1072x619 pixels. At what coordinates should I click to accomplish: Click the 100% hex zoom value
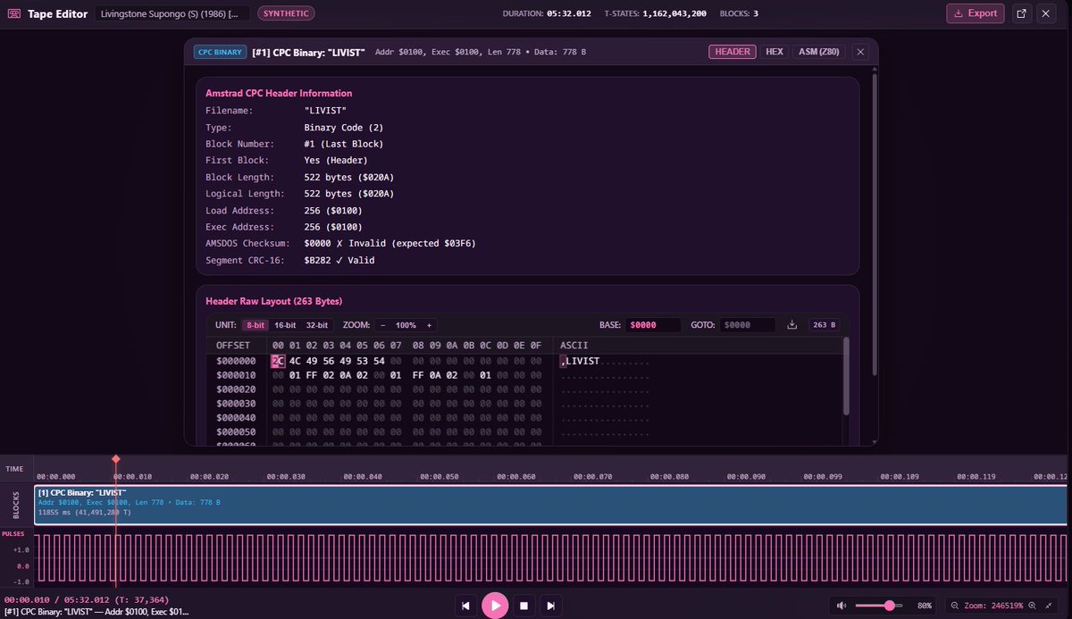click(406, 325)
